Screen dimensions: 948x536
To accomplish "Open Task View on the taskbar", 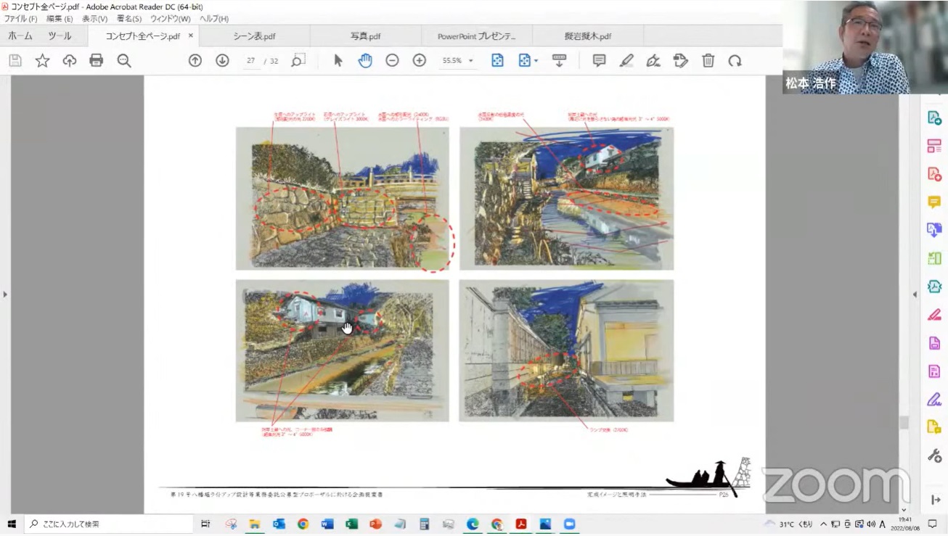I will coord(205,524).
